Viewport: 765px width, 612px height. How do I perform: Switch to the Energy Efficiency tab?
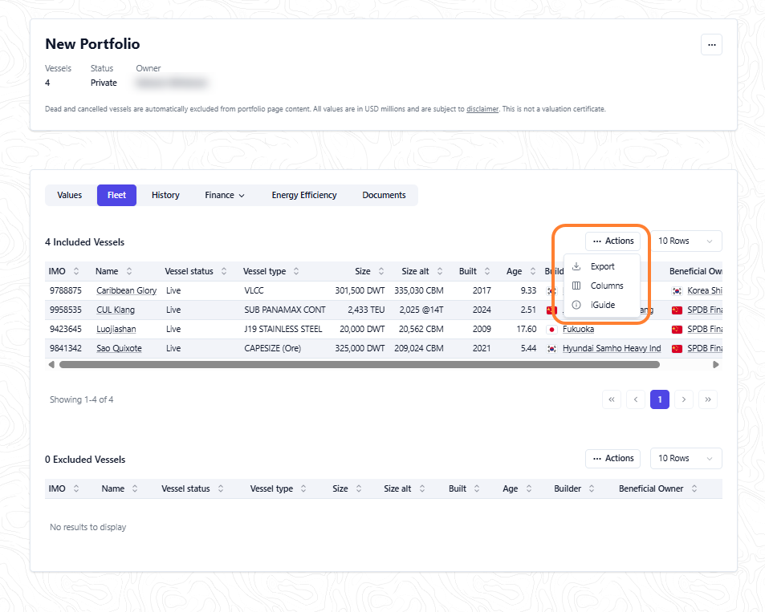(304, 195)
